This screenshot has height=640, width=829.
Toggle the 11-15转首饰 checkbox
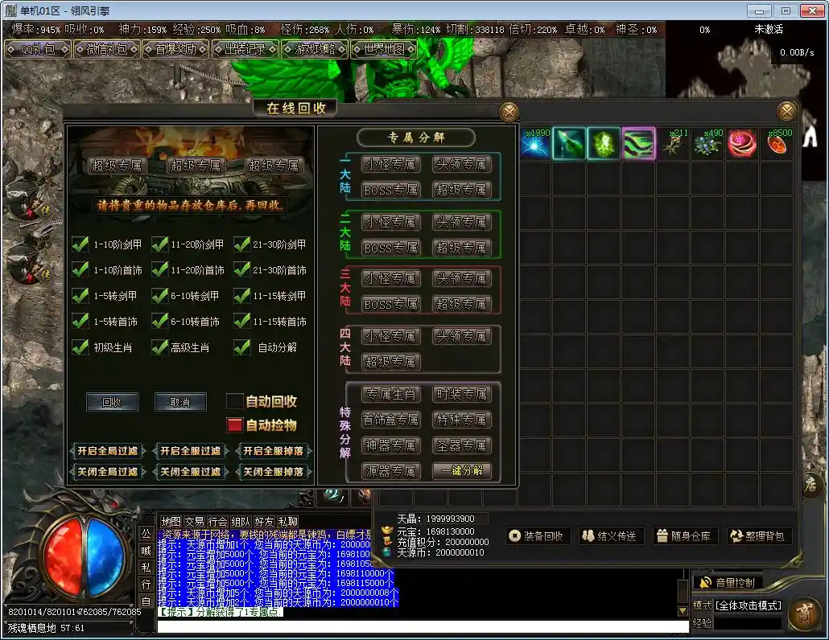coord(241,321)
